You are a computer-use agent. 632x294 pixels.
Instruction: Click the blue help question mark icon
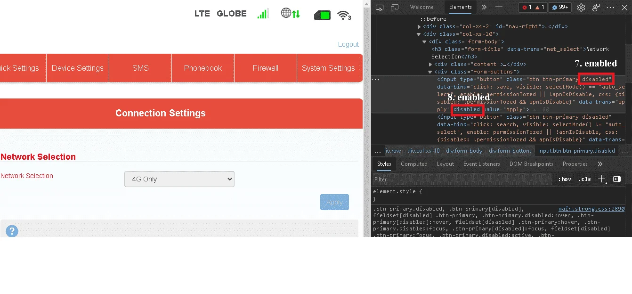coord(12,231)
